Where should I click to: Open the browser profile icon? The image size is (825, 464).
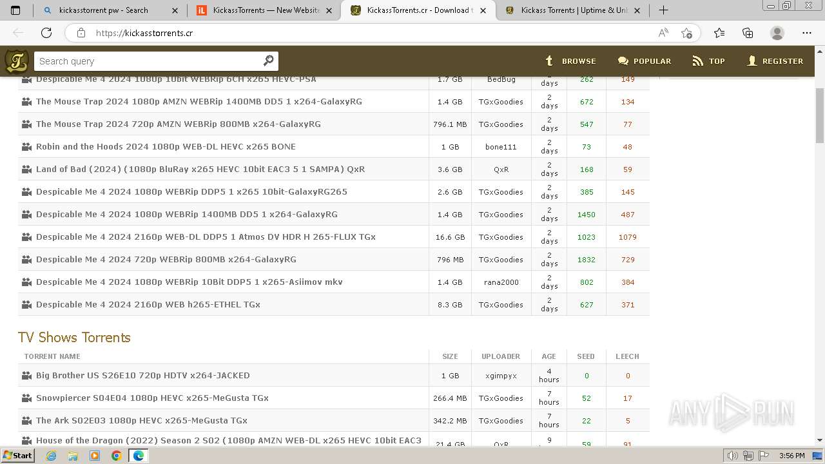click(777, 33)
